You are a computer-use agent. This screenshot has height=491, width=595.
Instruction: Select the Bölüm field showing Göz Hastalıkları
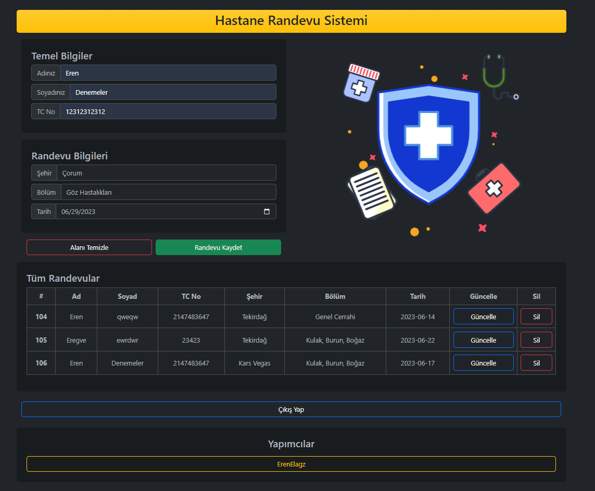[x=166, y=192]
